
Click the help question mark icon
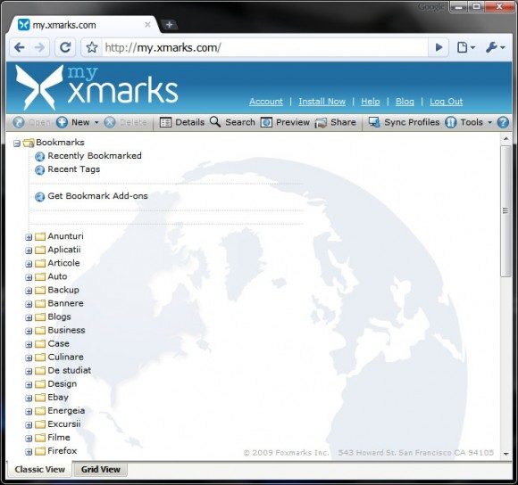pos(503,122)
